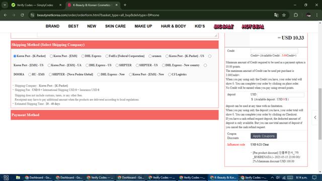Click the Estimated Shipping Time 20 - 40 days text
Screen dimensions: 322x181
coord(37,104)
